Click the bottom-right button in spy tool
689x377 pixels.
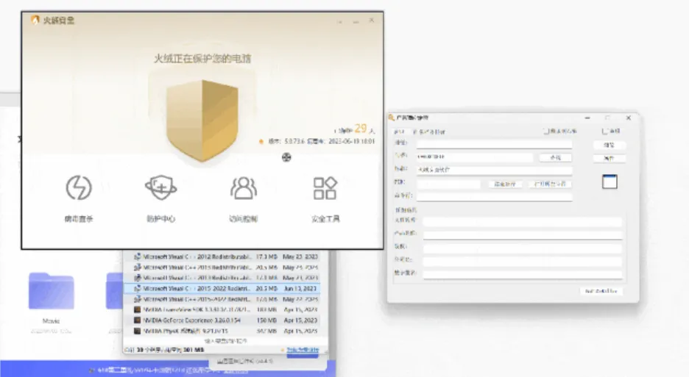pos(601,291)
